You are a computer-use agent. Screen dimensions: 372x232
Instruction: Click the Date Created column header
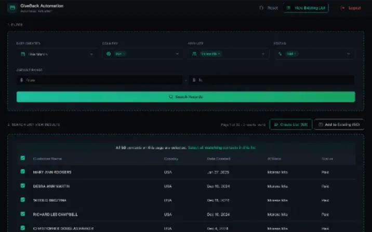(x=219, y=158)
